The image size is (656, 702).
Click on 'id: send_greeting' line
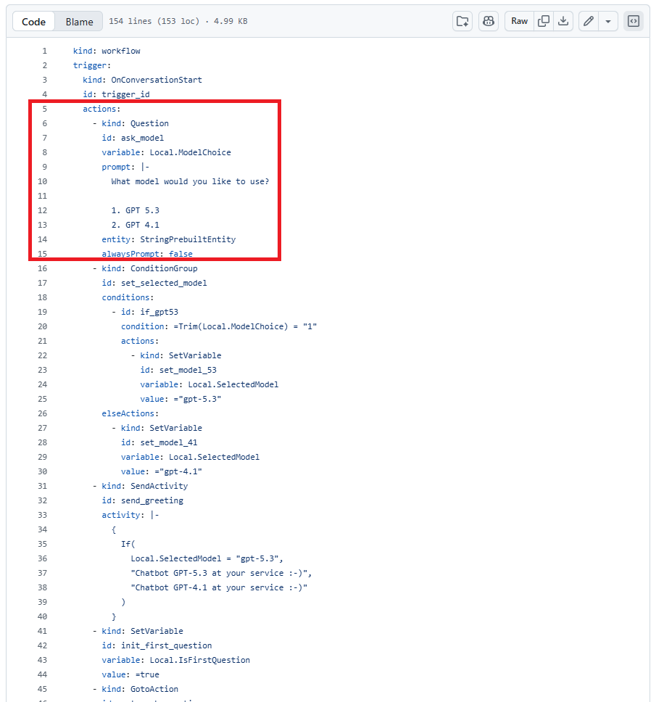click(x=142, y=500)
